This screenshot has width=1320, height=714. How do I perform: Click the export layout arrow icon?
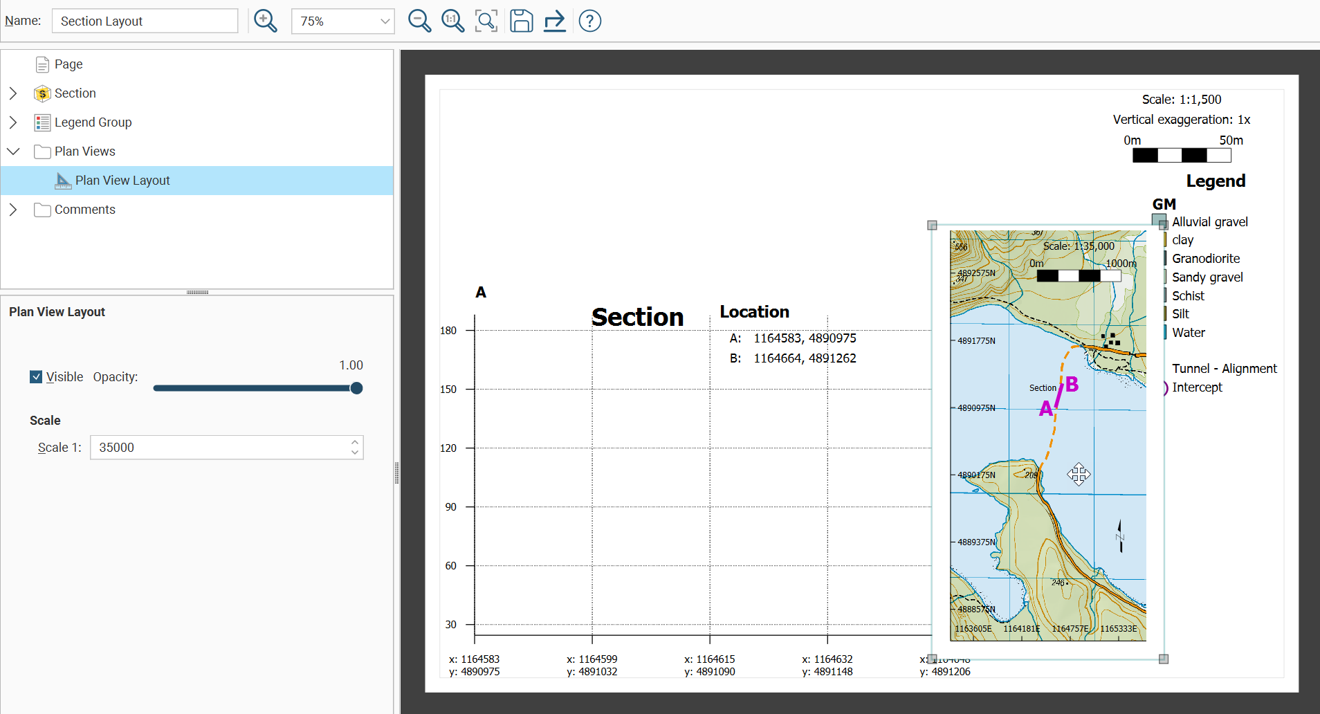pyautogui.click(x=554, y=21)
